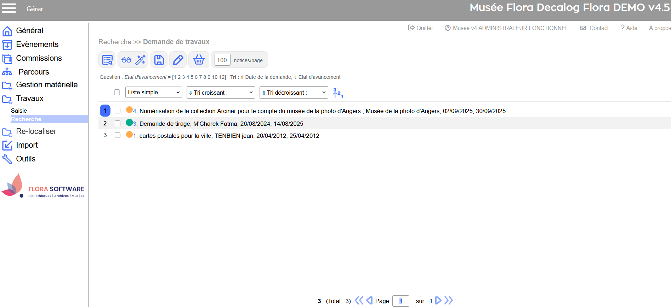Image resolution: width=671 pixels, height=307 pixels.
Task: Click the search form list icon
Action: (107, 60)
